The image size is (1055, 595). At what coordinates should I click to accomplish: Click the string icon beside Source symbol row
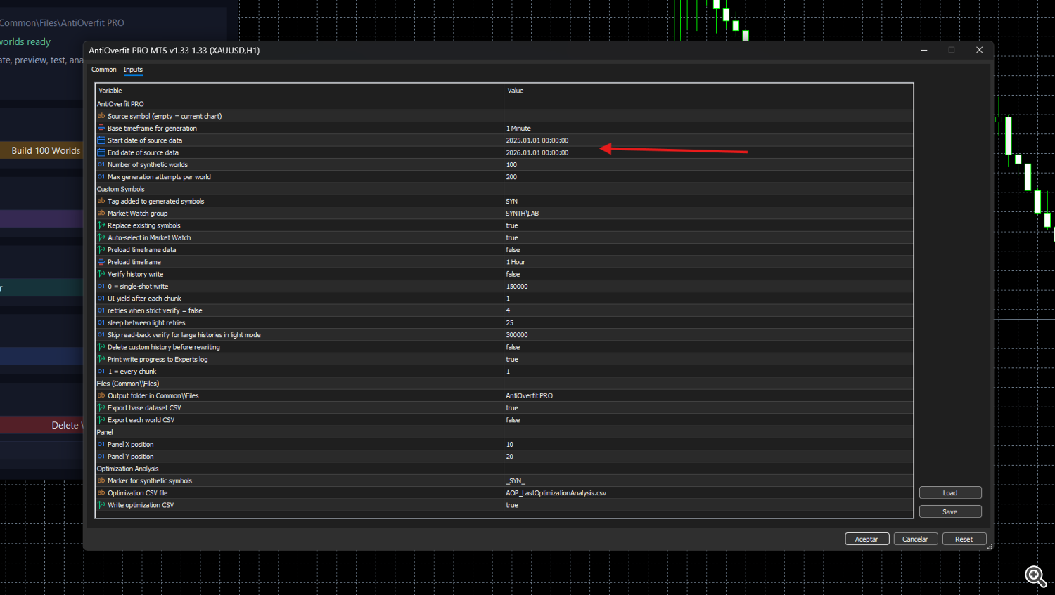[101, 116]
